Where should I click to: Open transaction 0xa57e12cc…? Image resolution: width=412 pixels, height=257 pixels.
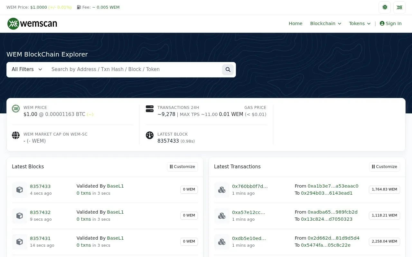248,212
